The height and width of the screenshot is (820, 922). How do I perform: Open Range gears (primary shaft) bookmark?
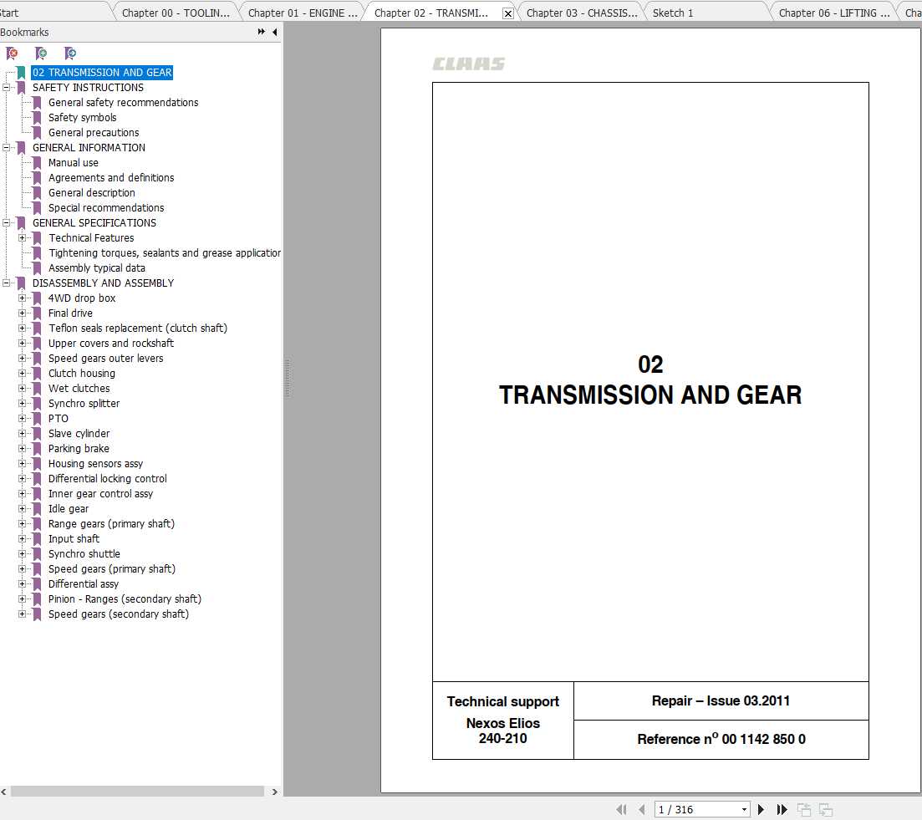[111, 524]
